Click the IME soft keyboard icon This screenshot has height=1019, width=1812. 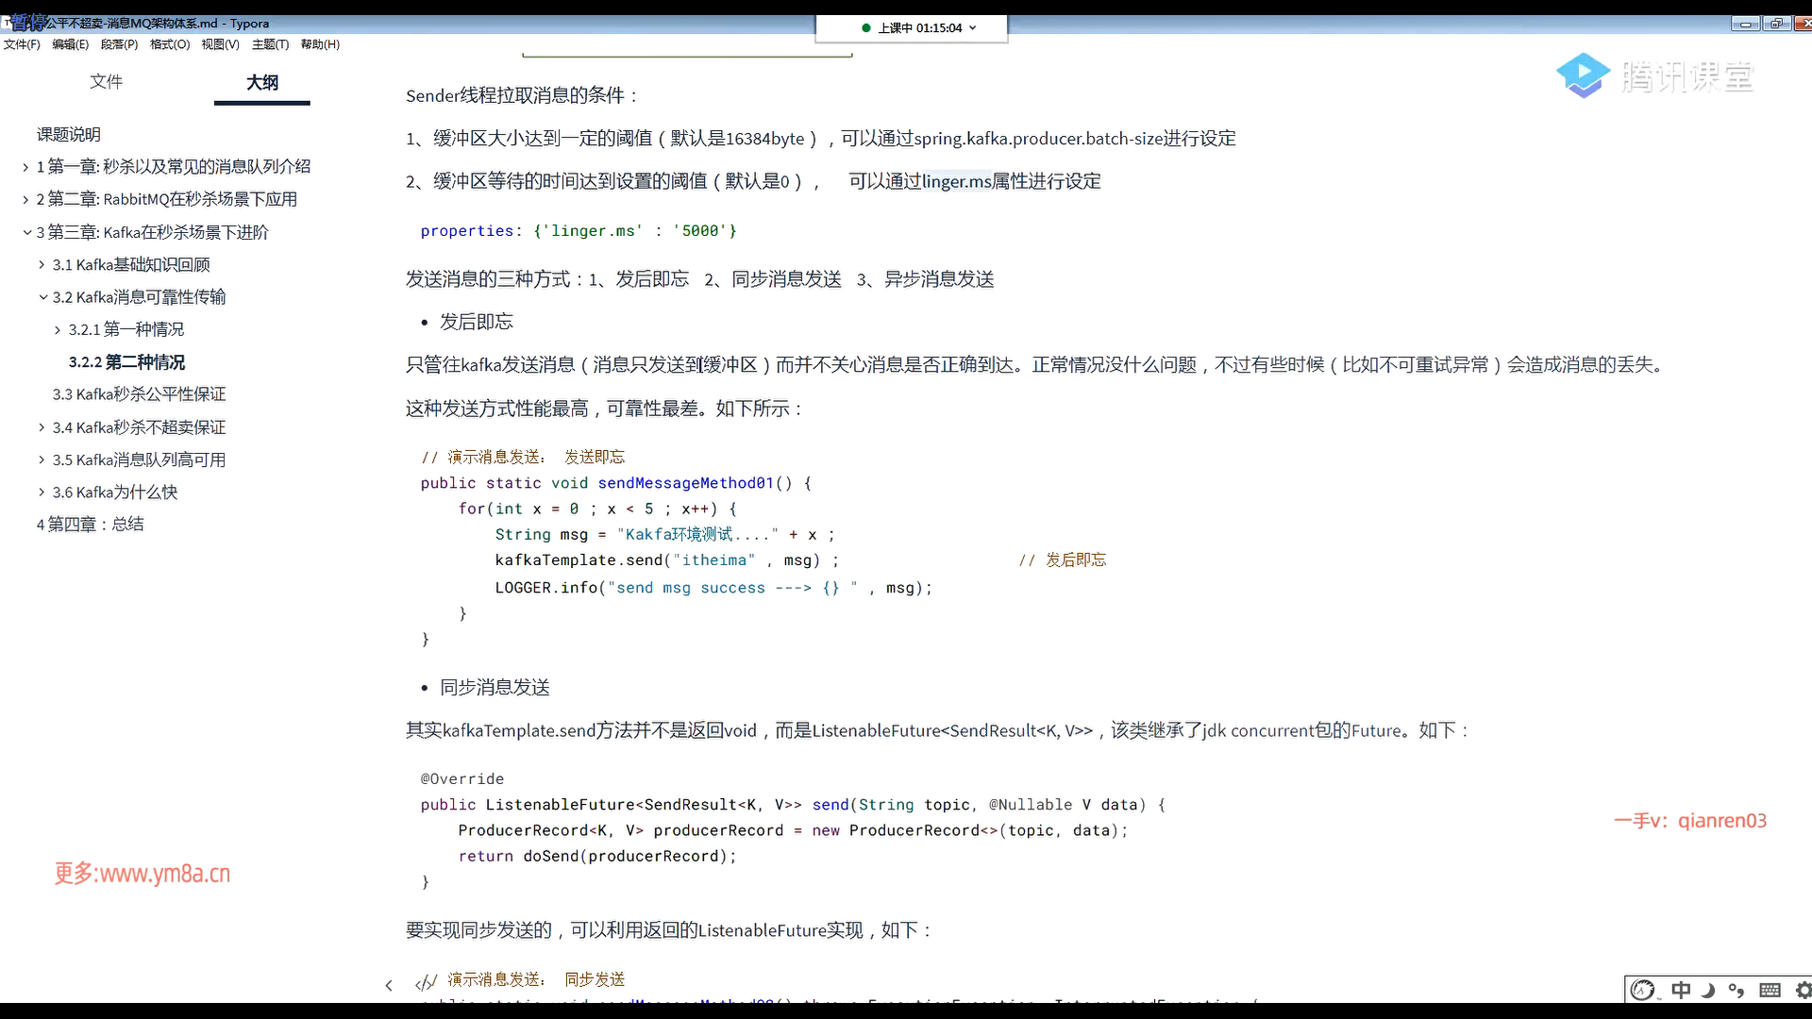point(1770,990)
